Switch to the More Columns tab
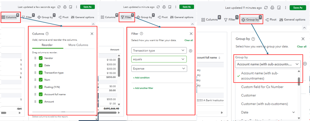 [78, 45]
